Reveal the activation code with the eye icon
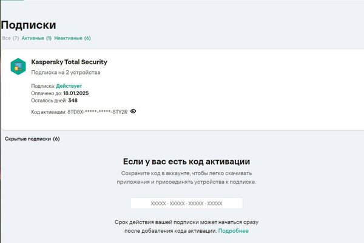 click(133, 112)
